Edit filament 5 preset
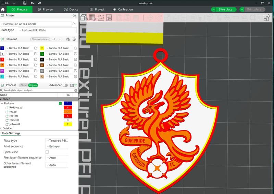The width and height of the screenshot is (274, 194). 36,59
